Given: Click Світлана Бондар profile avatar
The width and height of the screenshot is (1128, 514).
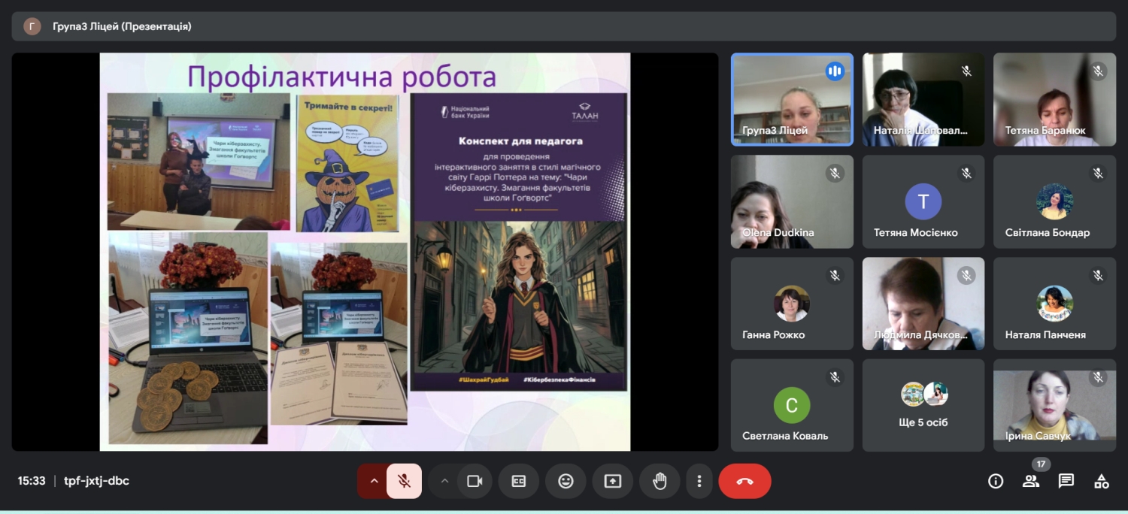Looking at the screenshot, I should click(1054, 201).
